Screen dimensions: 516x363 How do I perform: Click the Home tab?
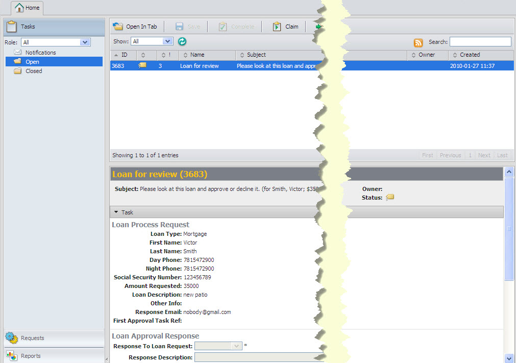click(27, 8)
